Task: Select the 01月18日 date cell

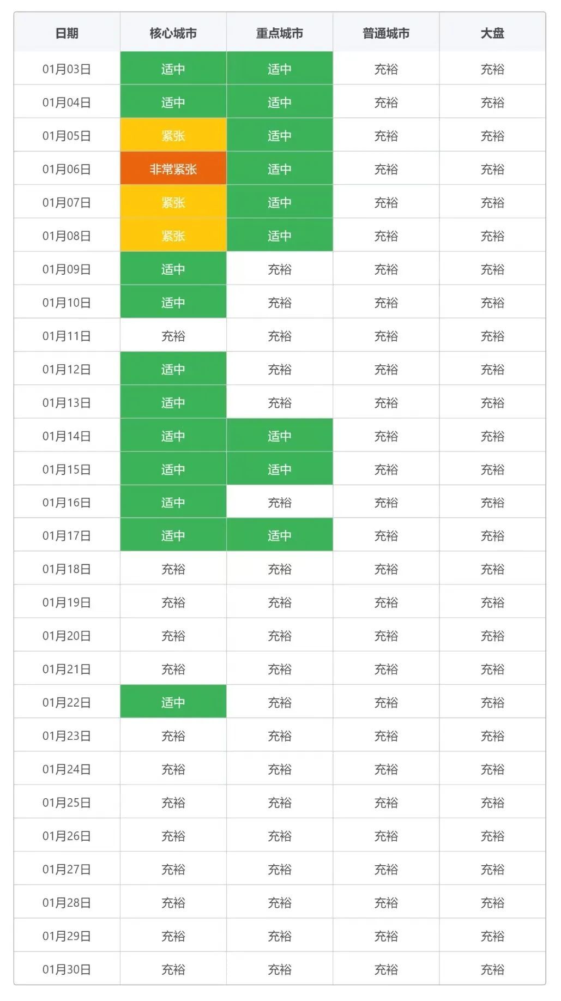Action: click(x=67, y=569)
